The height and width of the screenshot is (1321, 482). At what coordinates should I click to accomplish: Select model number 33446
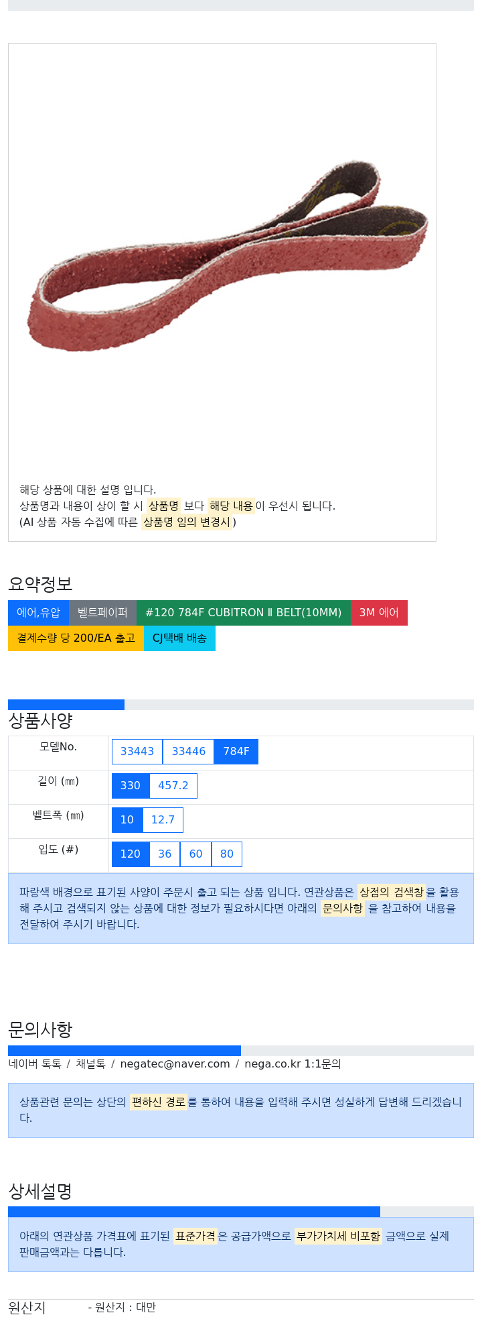pos(189,752)
